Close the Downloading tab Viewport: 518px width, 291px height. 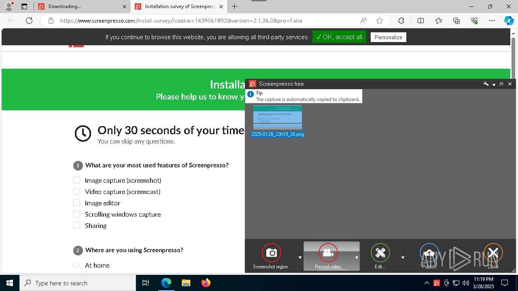[x=124, y=6]
